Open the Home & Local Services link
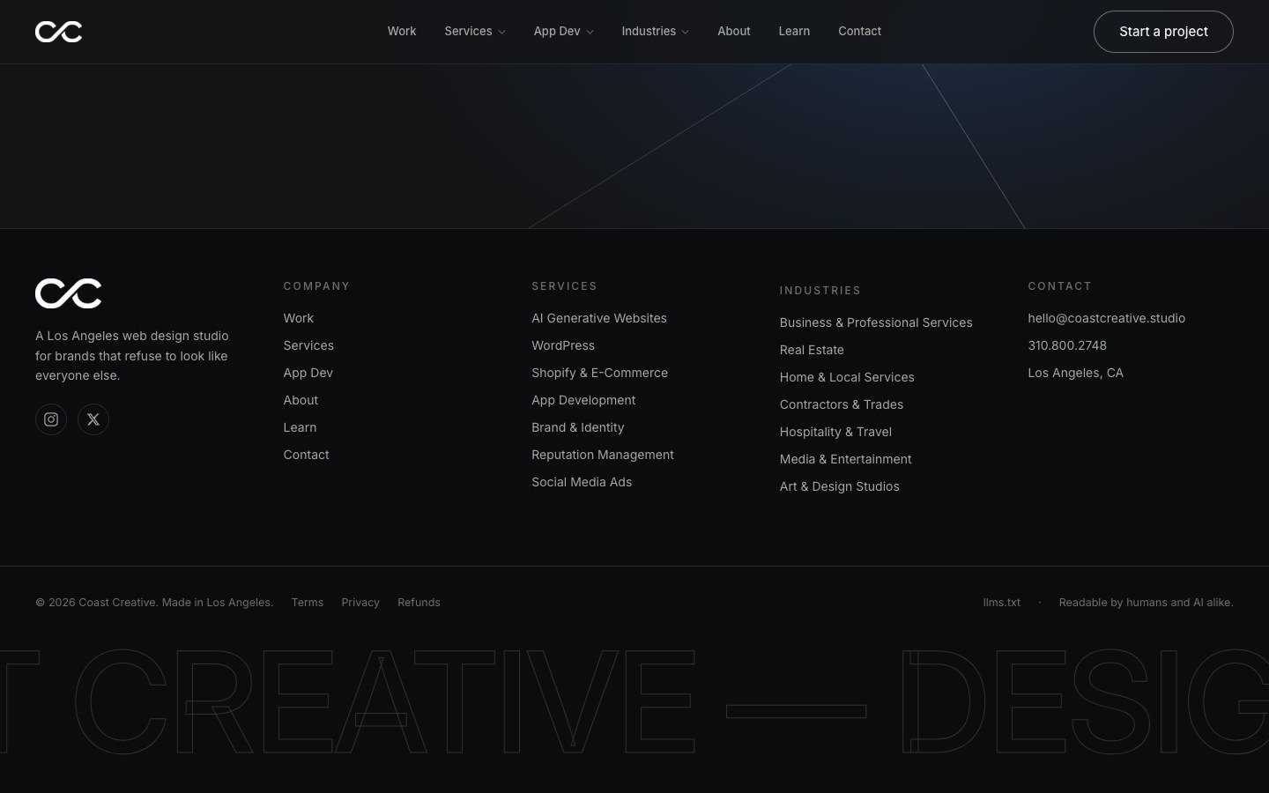This screenshot has width=1269, height=793. [847, 377]
